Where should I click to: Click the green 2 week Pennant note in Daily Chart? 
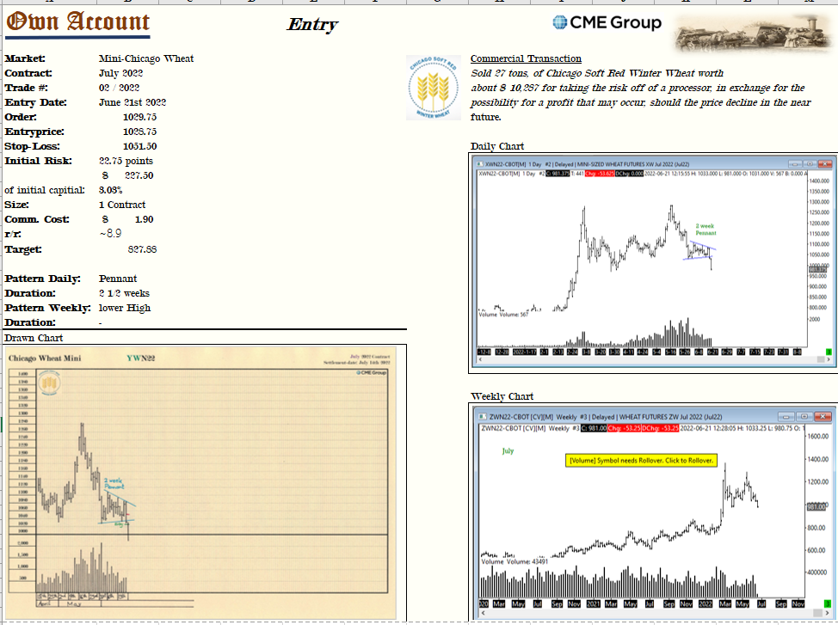click(x=706, y=230)
